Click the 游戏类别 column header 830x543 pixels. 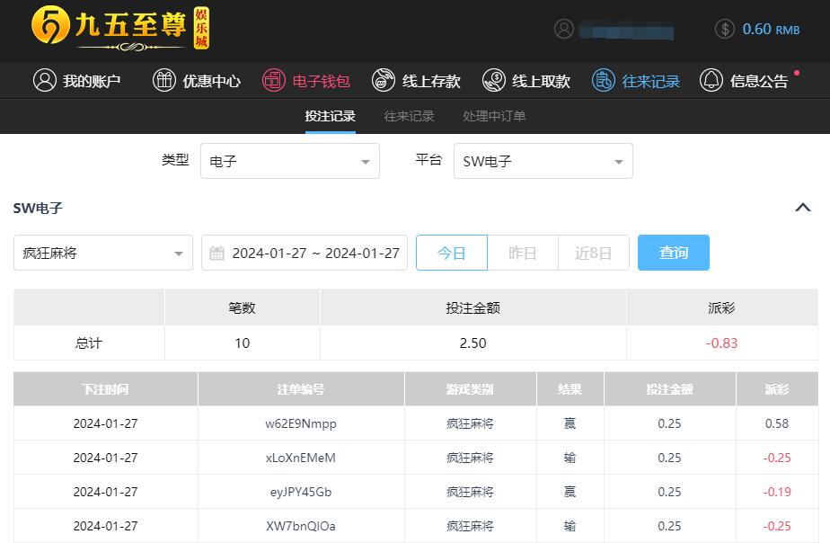(470, 389)
